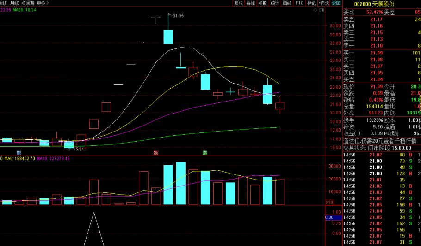
Task: Add stock to watchlist with +自选
Action: 323,3
